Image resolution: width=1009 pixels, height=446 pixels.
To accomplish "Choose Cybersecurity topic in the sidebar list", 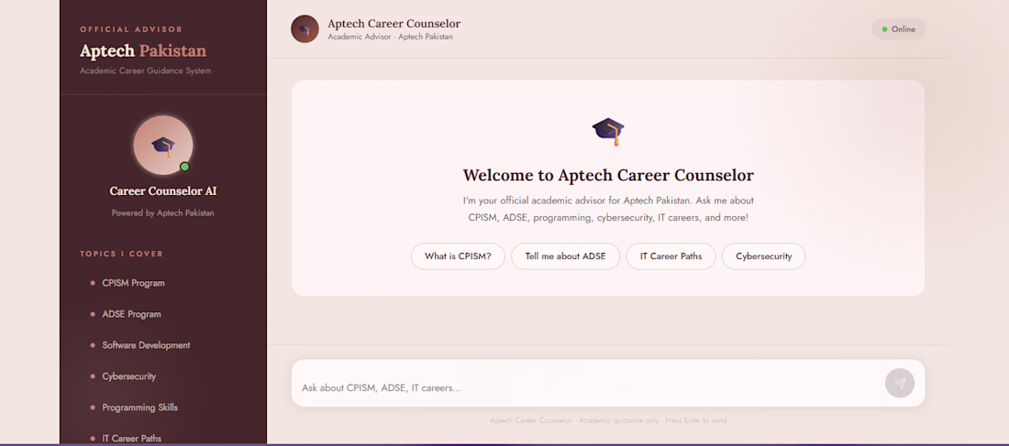I will [128, 376].
